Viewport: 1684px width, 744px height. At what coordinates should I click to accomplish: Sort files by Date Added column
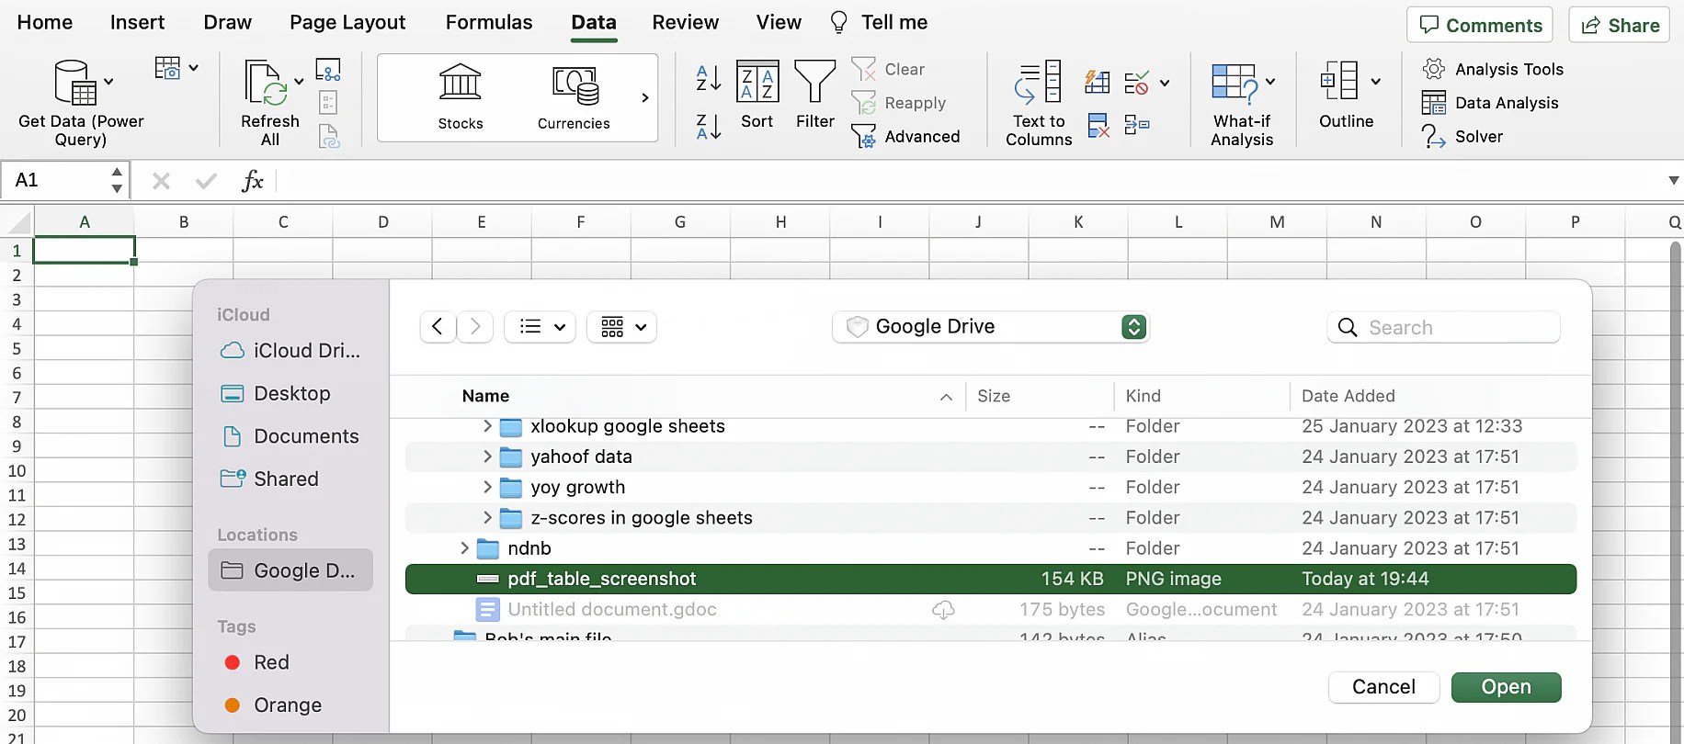coord(1348,396)
